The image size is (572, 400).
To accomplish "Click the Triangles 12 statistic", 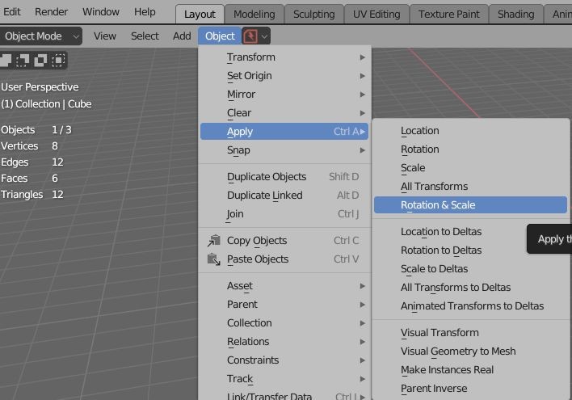I will (32, 195).
